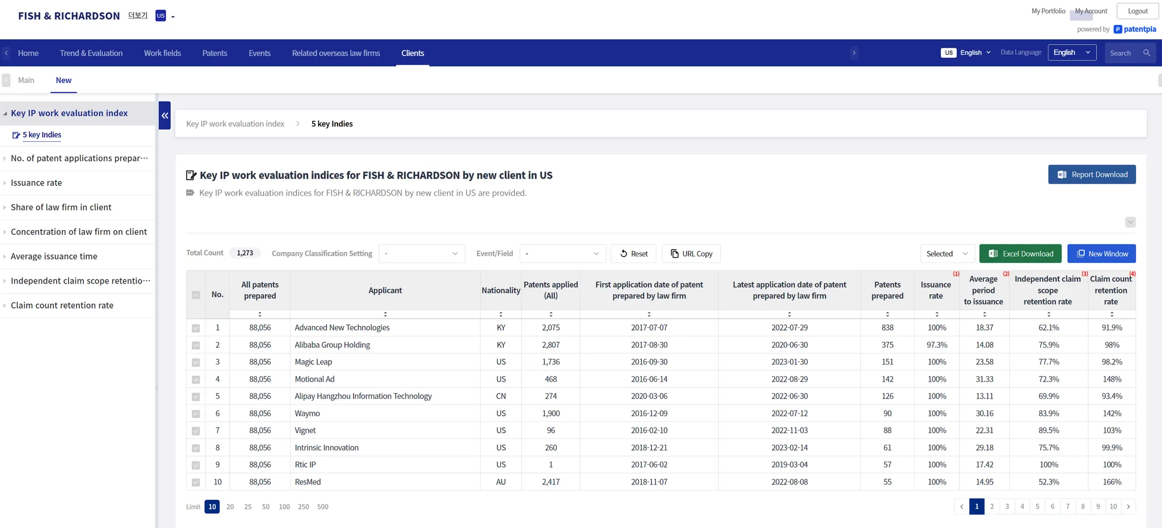Switch to the Main tab
Image resolution: width=1162 pixels, height=528 pixels.
(26, 81)
